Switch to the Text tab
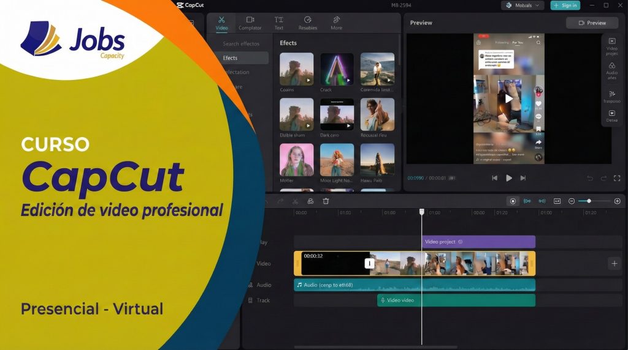Screen dimensions: 628x350 tap(279, 23)
